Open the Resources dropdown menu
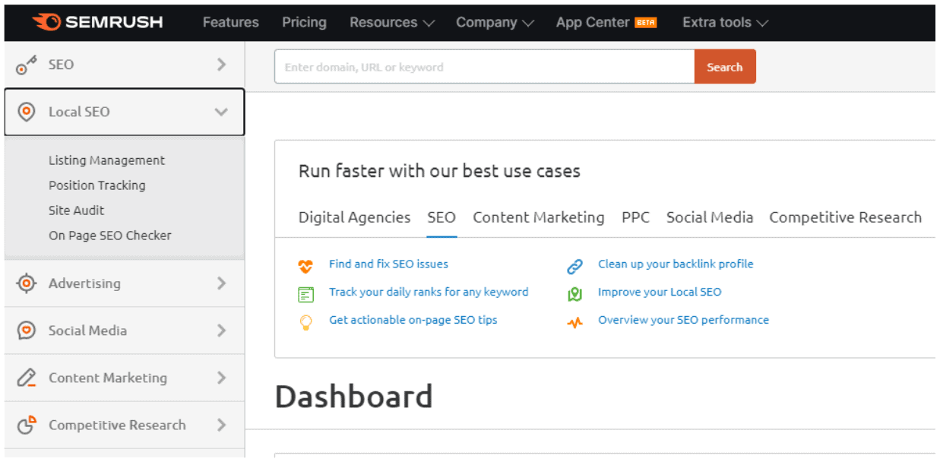 (x=392, y=22)
